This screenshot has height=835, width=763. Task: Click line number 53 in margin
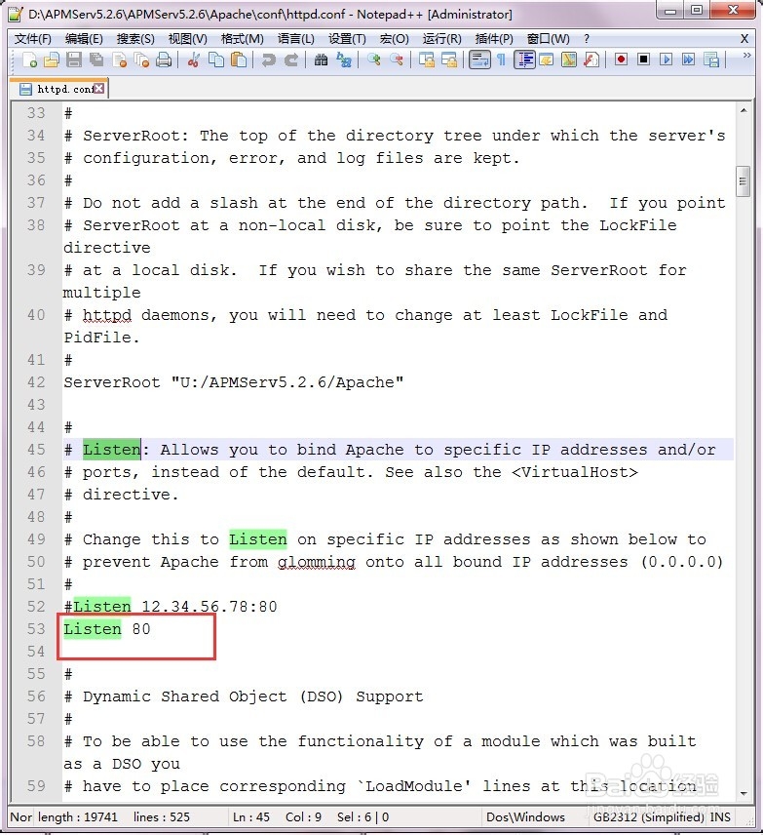tap(36, 629)
